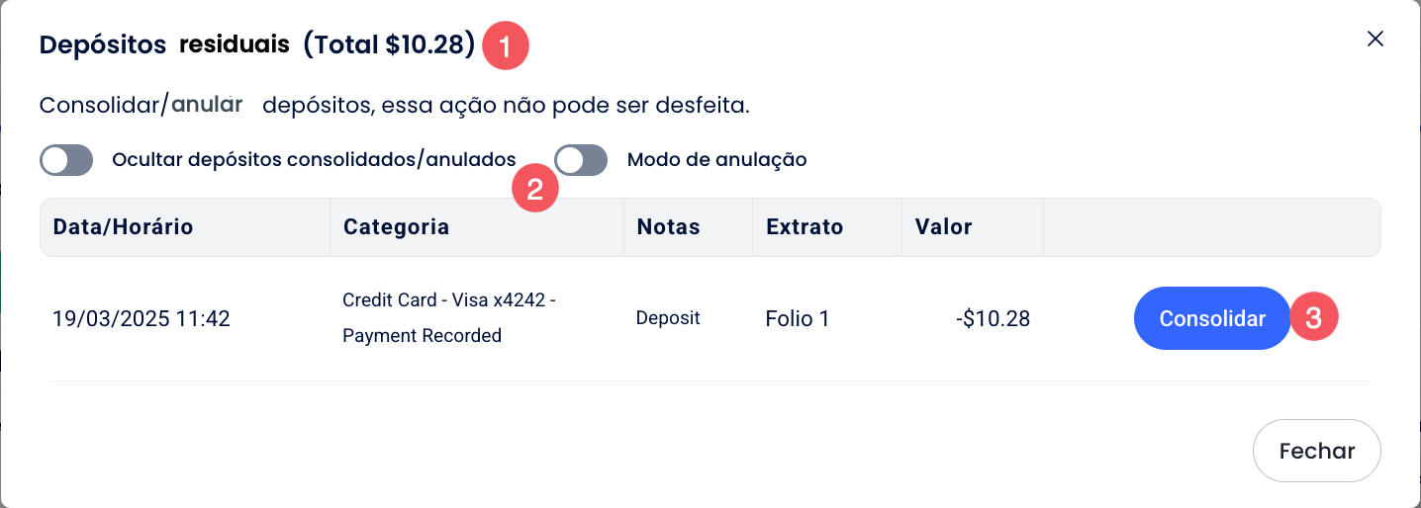Viewport: 1421px width, 508px height.
Task: Select the Categoria column header
Action: [396, 227]
